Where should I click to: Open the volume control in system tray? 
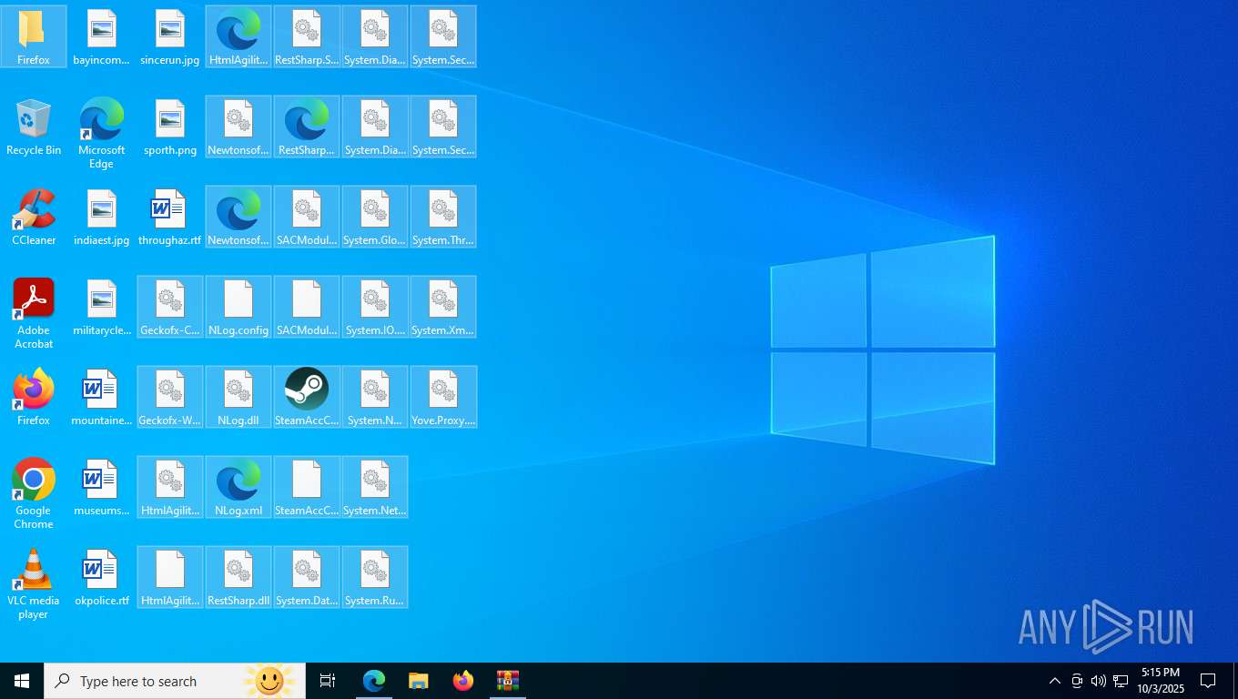tap(1099, 681)
